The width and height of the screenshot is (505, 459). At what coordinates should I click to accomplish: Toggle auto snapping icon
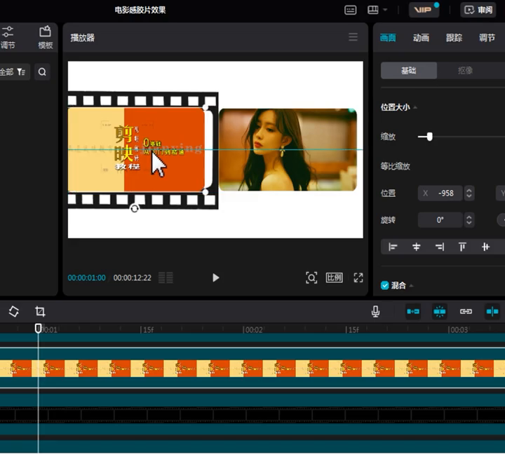pos(440,312)
